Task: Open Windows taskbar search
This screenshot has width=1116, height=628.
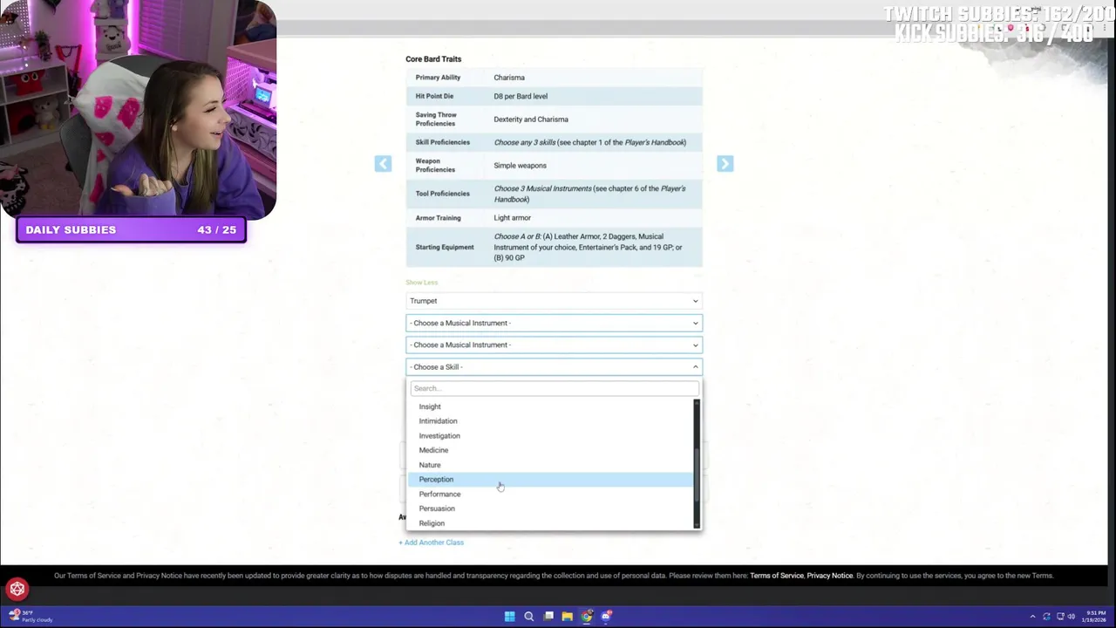Action: tap(528, 617)
